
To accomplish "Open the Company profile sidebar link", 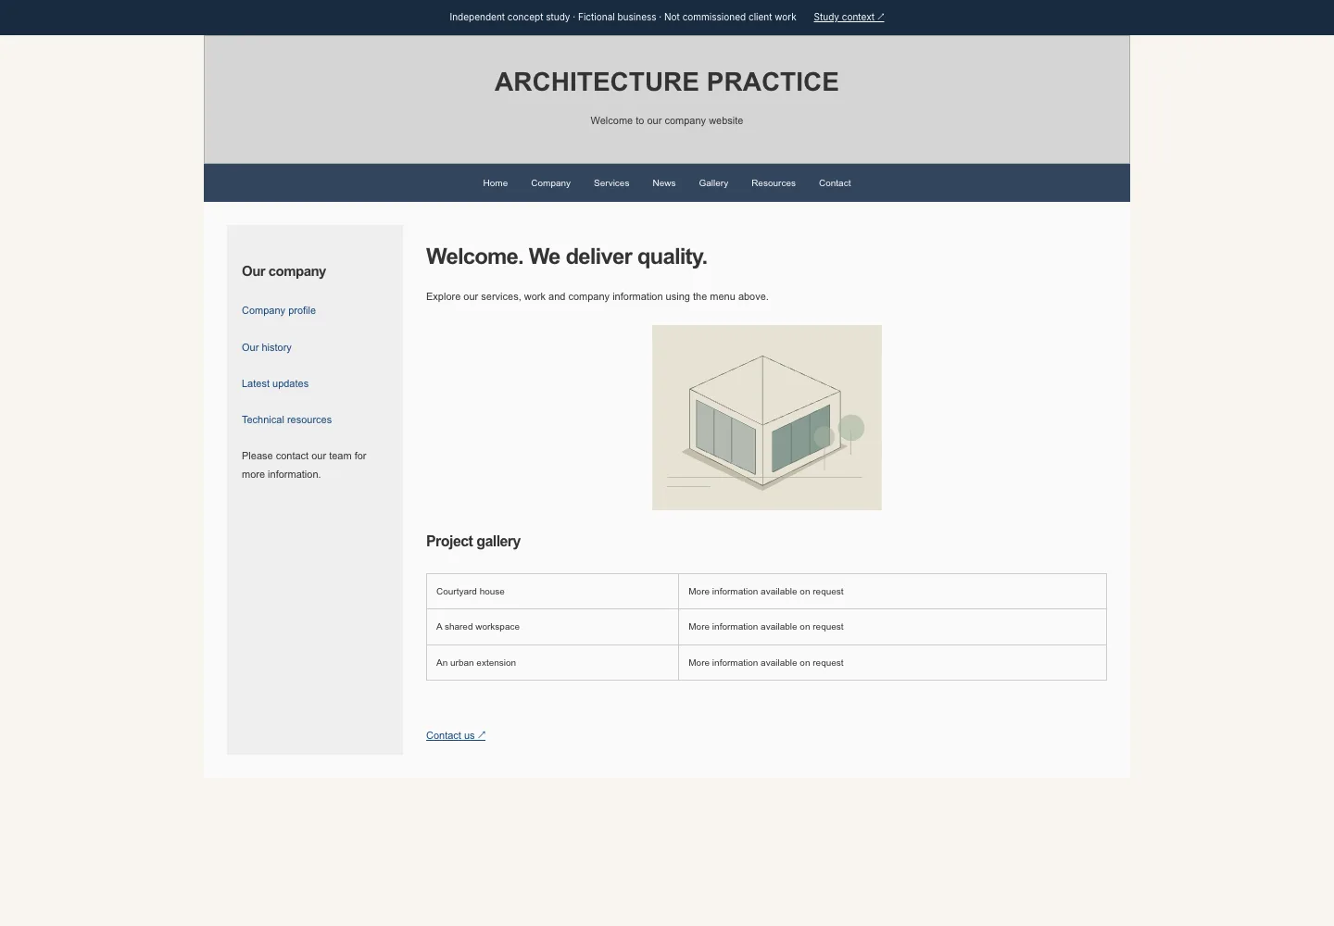I will pyautogui.click(x=279, y=311).
